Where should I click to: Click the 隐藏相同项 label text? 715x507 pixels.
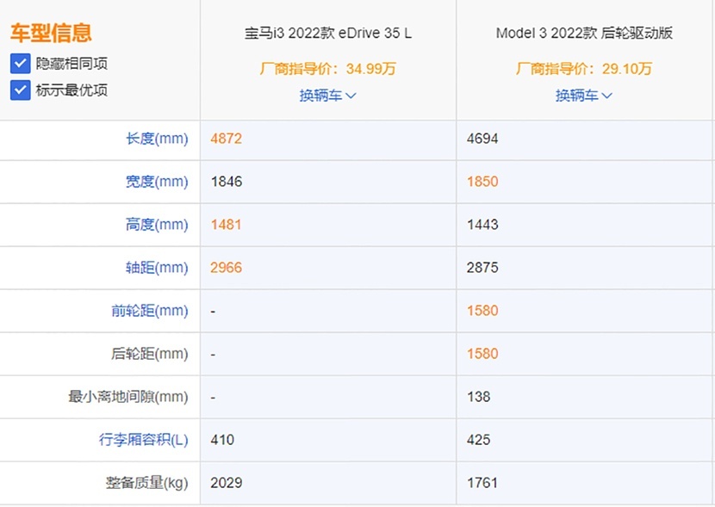click(71, 64)
